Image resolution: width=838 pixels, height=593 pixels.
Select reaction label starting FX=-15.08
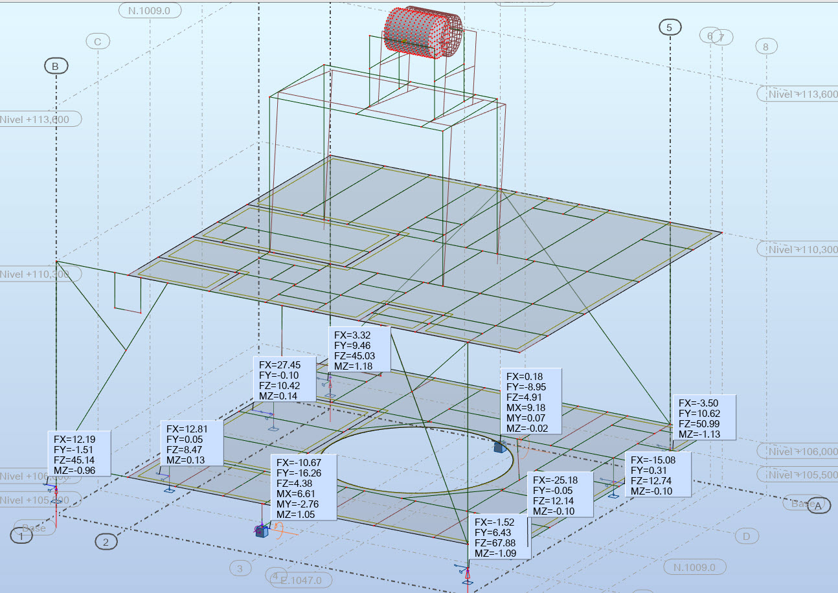tap(658, 475)
